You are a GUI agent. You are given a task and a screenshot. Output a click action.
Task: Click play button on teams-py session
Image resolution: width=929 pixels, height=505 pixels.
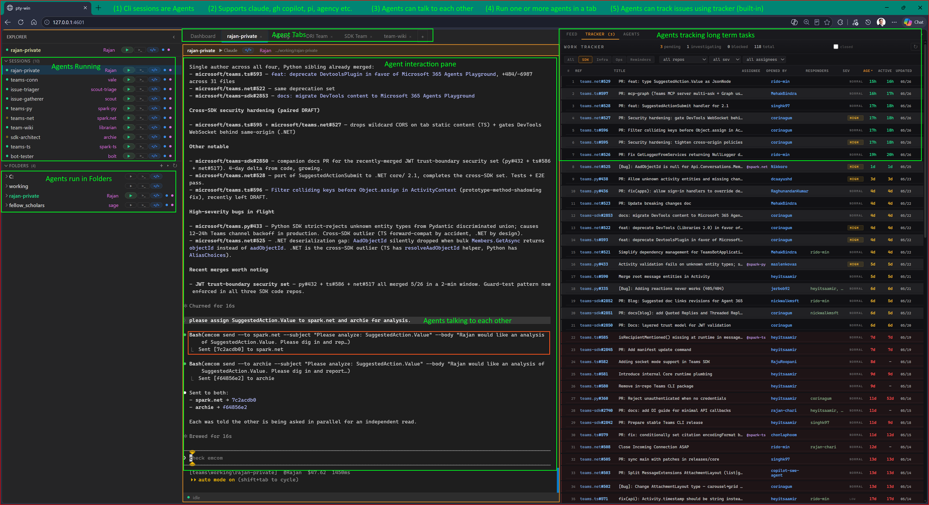[x=128, y=108]
